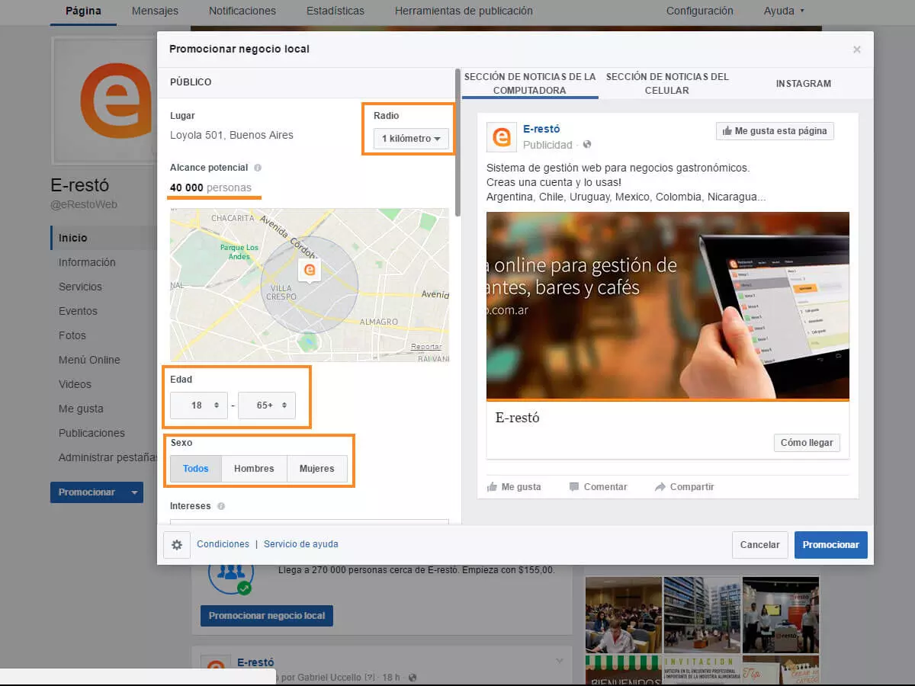Click the blue Promocionar button in the dialog

click(x=831, y=545)
